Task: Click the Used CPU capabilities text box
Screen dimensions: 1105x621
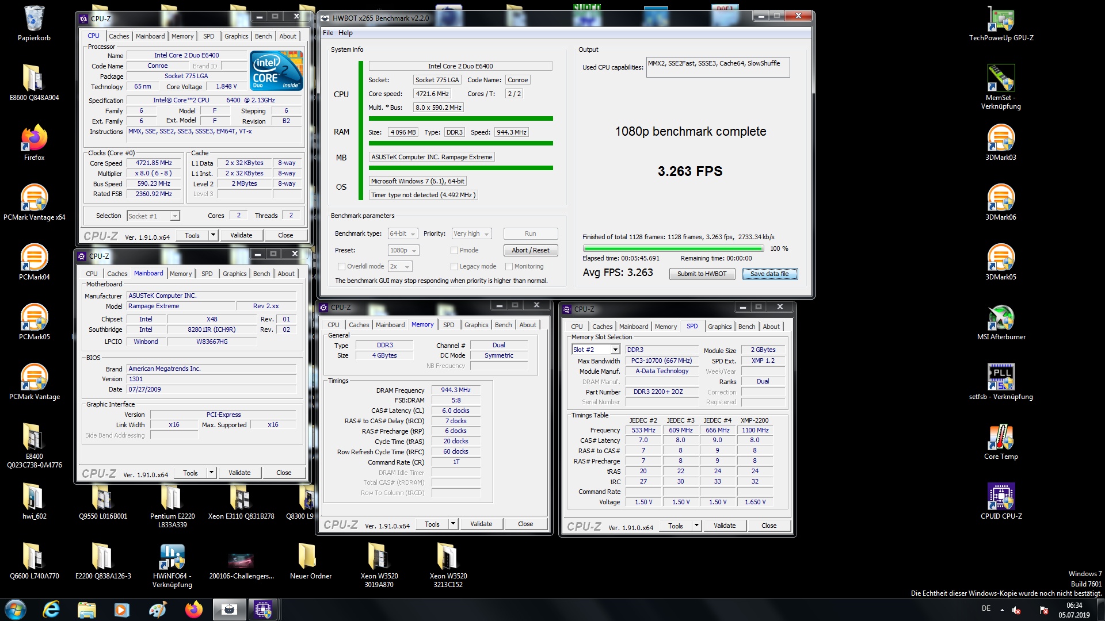Action: [x=718, y=67]
